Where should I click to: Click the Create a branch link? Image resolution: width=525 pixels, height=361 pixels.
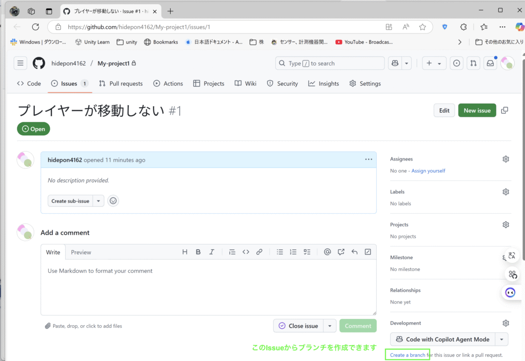408,355
